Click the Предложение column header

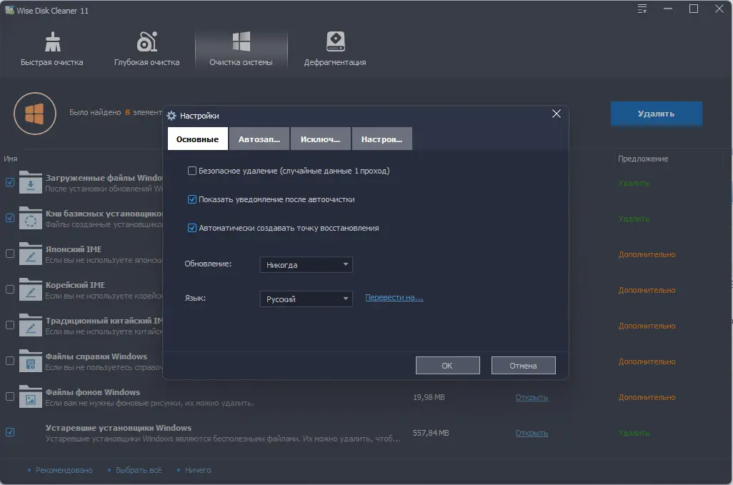pyautogui.click(x=643, y=159)
